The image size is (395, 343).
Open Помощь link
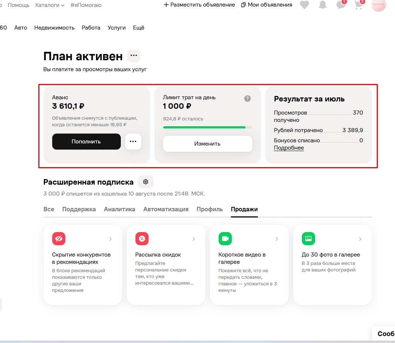[x=18, y=5]
